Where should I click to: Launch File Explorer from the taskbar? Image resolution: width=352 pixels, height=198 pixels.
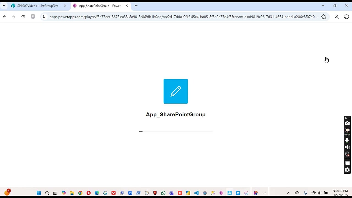coord(72,193)
